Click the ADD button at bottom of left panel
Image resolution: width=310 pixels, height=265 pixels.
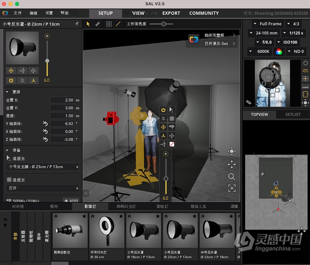coord(71,201)
